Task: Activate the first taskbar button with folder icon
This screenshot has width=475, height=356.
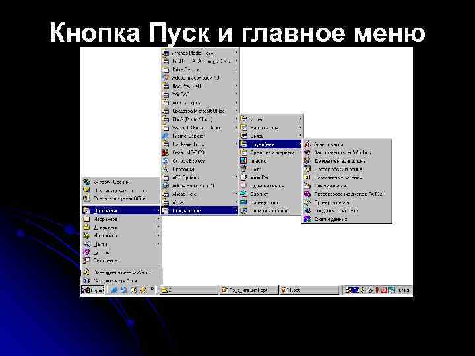Action: pos(189,290)
